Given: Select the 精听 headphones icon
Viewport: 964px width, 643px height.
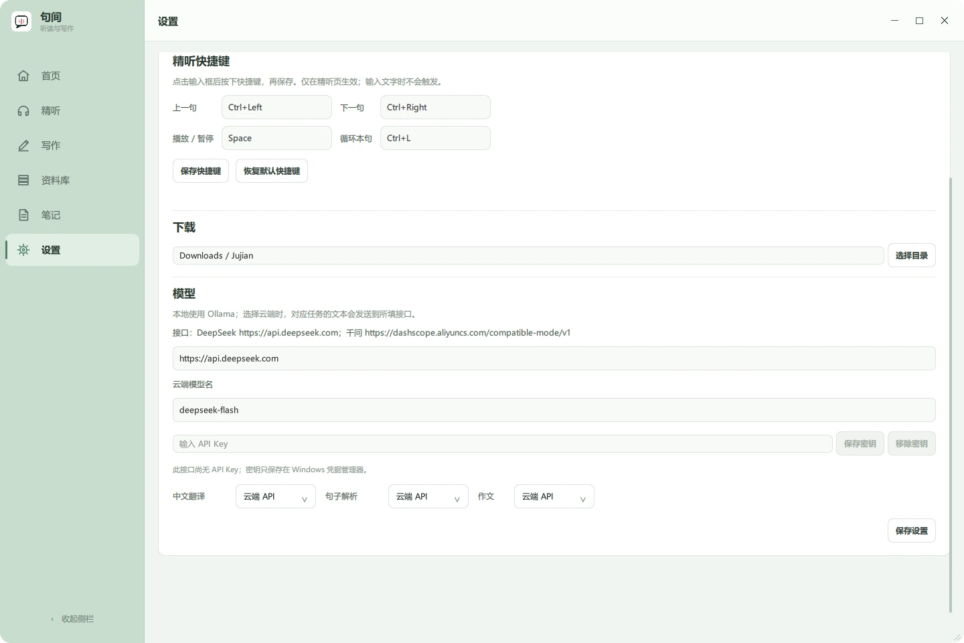Looking at the screenshot, I should [23, 111].
